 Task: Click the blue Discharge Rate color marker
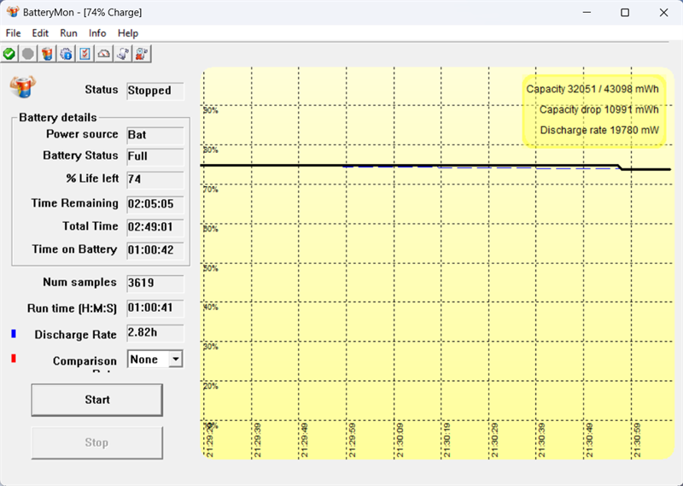point(14,334)
